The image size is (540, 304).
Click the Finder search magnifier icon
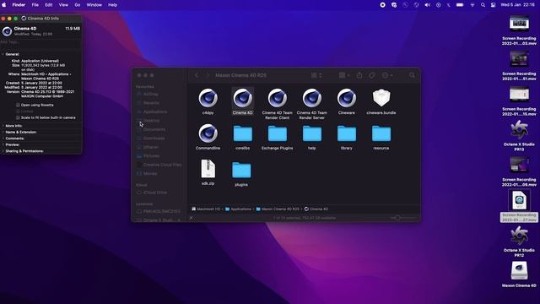click(413, 75)
